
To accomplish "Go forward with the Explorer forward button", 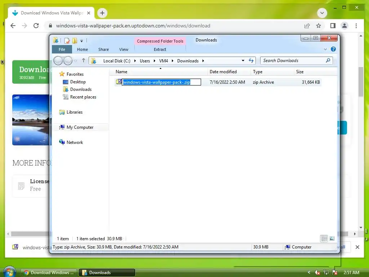I will [68, 61].
